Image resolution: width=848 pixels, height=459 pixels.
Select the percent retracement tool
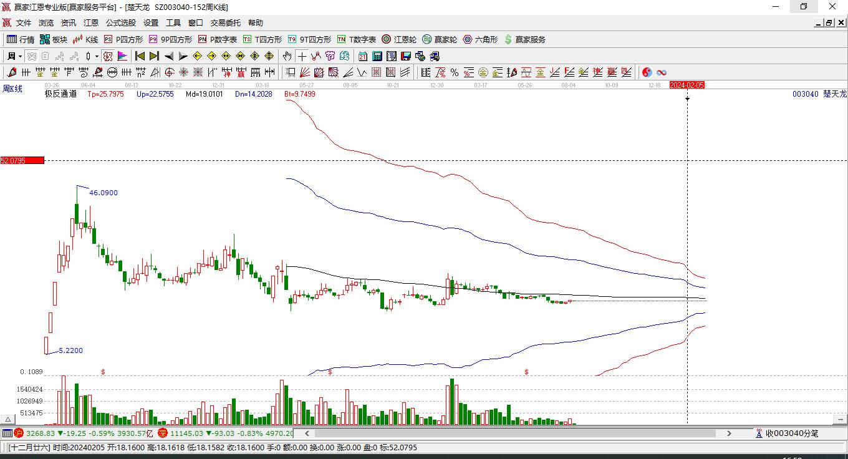[x=455, y=72]
